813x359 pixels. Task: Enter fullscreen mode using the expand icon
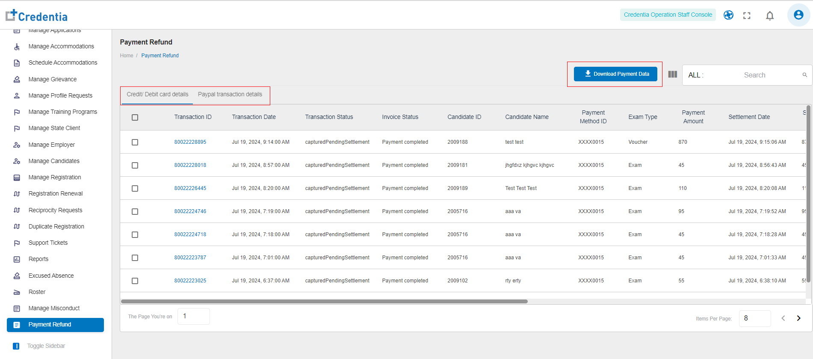pyautogui.click(x=747, y=16)
